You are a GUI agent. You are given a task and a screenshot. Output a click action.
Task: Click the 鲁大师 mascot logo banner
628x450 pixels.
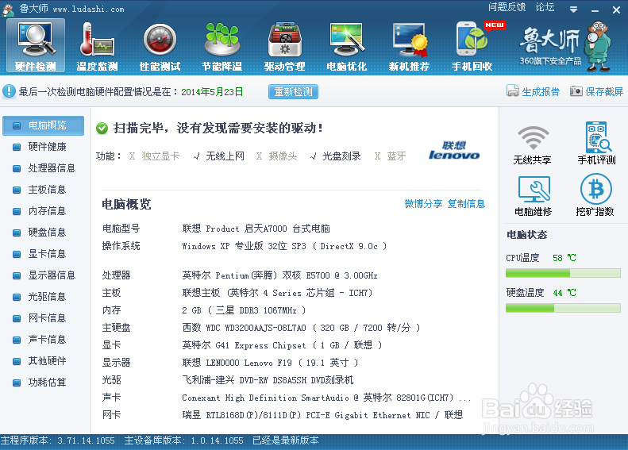[565, 47]
